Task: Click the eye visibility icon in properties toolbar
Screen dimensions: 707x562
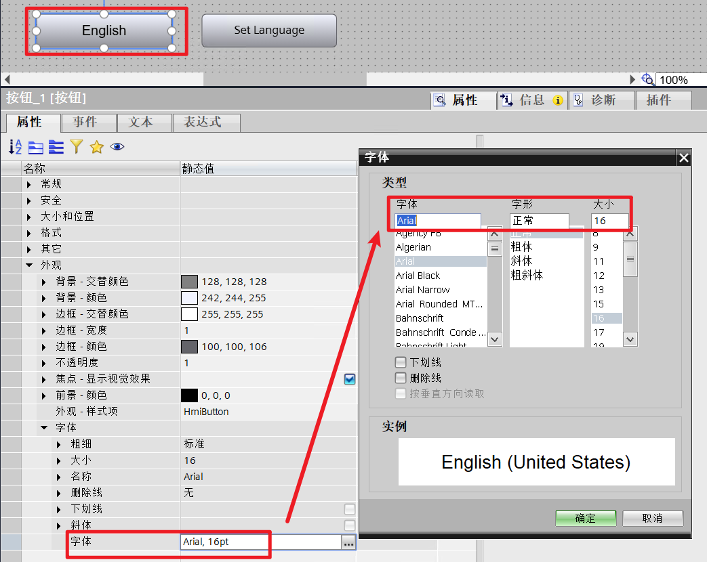Action: pos(117,147)
